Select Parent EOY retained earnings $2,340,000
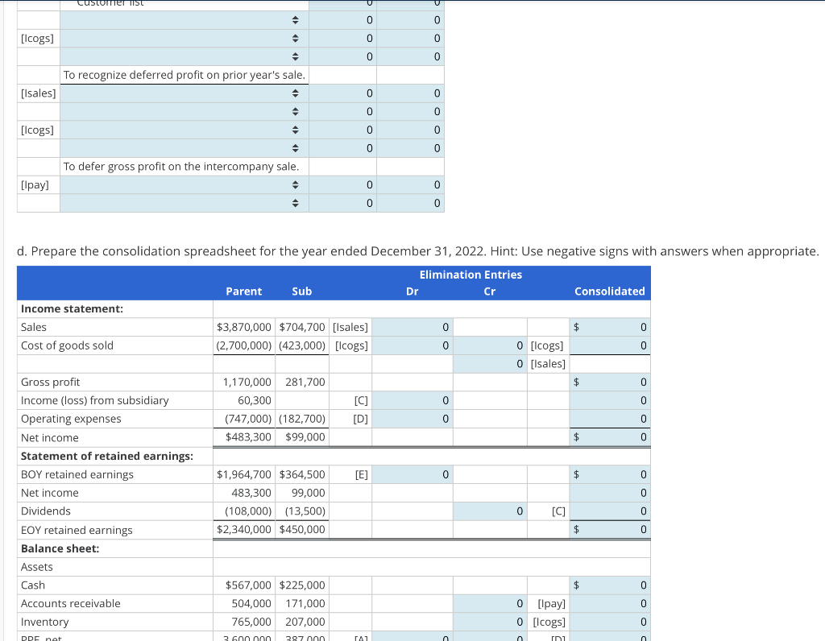Viewport: 825px width, 641px height. pos(244,530)
